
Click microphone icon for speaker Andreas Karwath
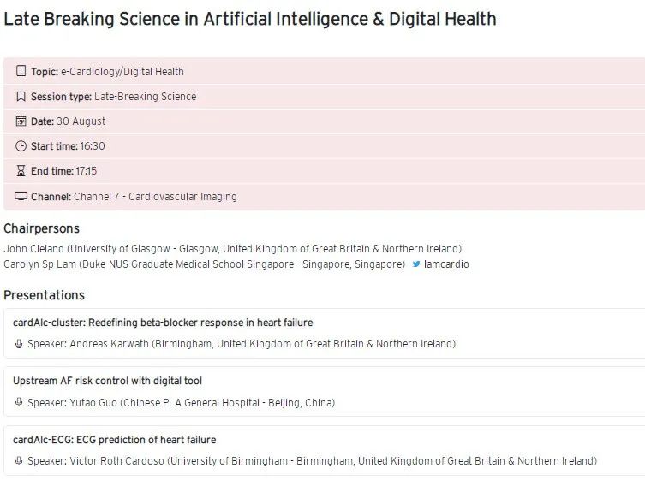(x=19, y=344)
